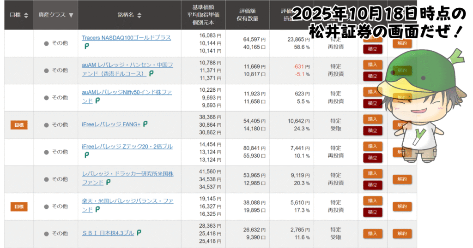Open the iFreeレバレッジ FANG+ fund page
This screenshot has height=248, width=473.
[111, 124]
